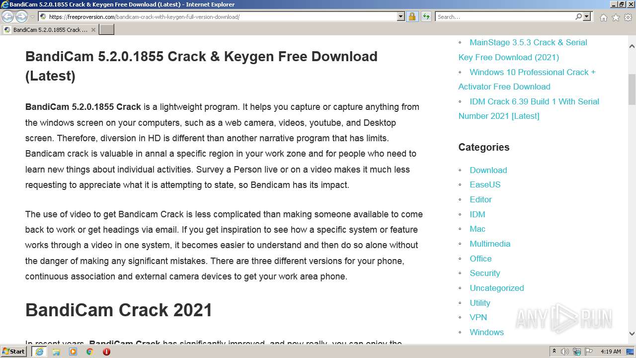The height and width of the screenshot is (358, 636).
Task: Click the BandiCam 5.2.0.1855 Crack page heading
Action: [x=201, y=66]
